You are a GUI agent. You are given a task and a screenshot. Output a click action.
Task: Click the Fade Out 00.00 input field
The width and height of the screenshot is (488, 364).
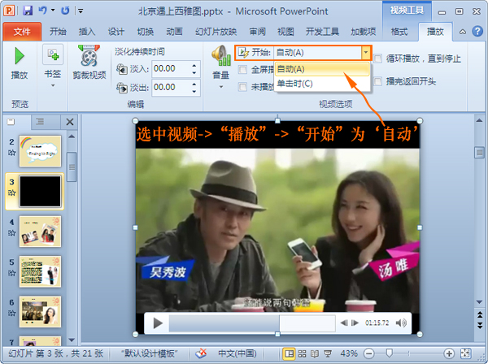(171, 88)
